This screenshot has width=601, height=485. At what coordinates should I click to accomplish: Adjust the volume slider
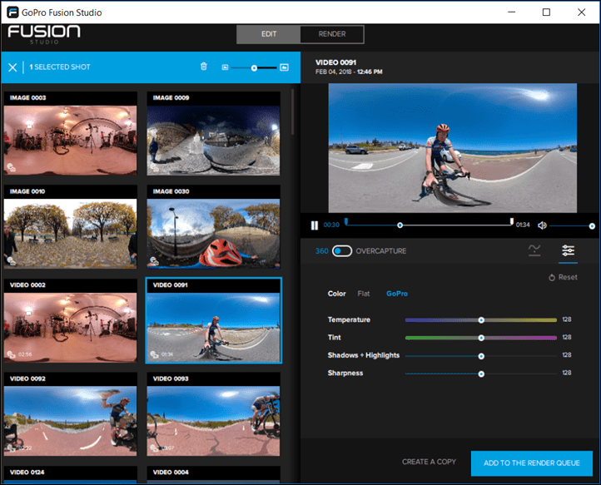571,226
